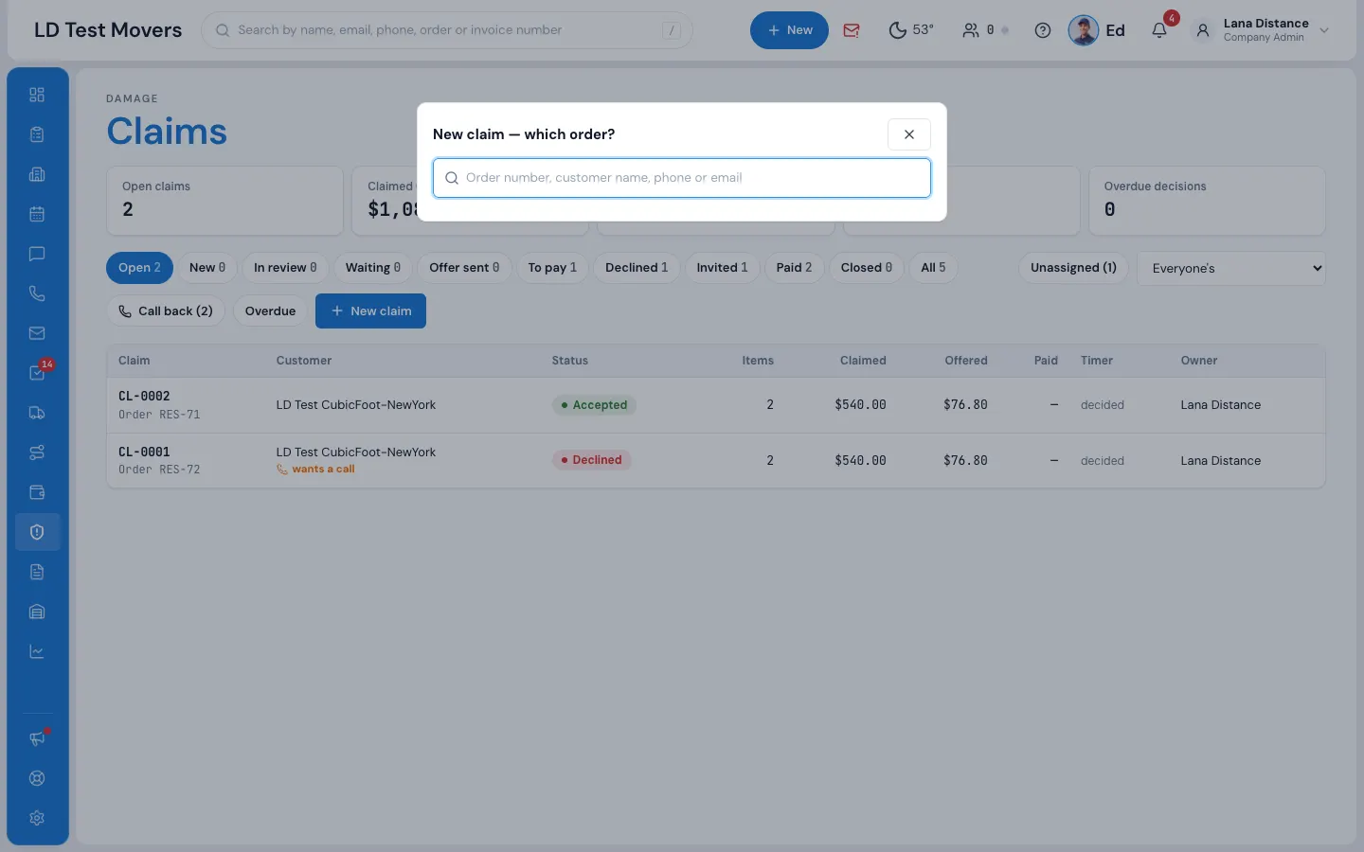
Task: Close the New claim dialog
Action: click(x=909, y=134)
